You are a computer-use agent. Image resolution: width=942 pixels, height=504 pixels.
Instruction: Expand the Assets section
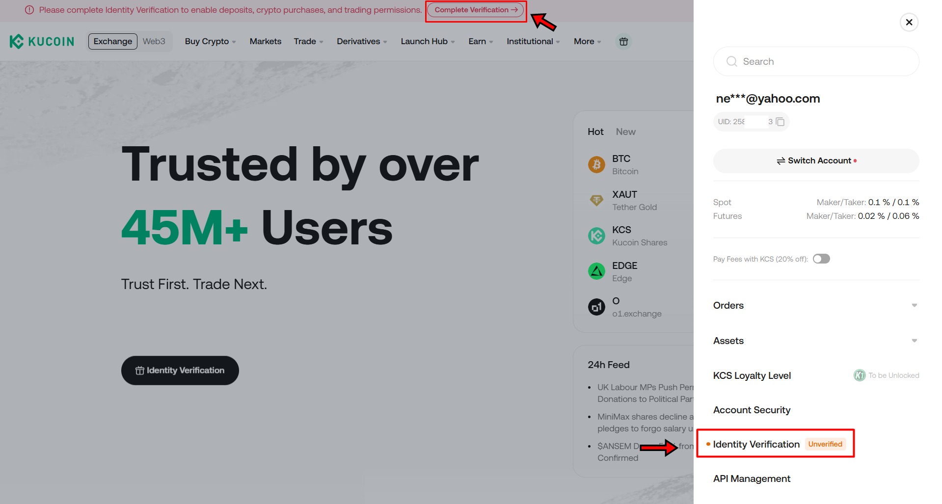tap(816, 341)
